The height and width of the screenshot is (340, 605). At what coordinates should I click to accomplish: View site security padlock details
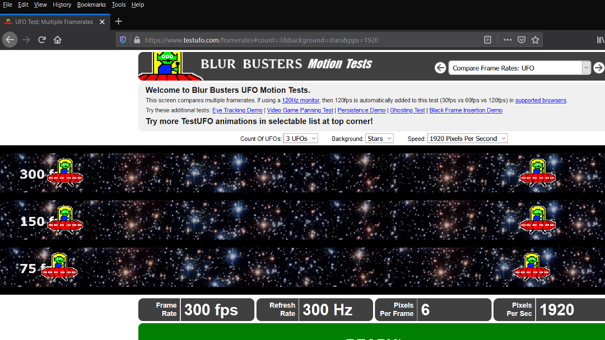coord(137,40)
